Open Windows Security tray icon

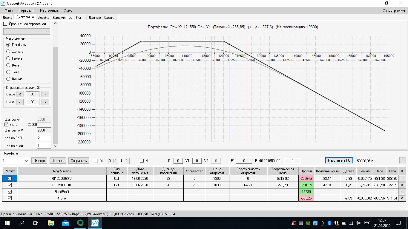337,223
